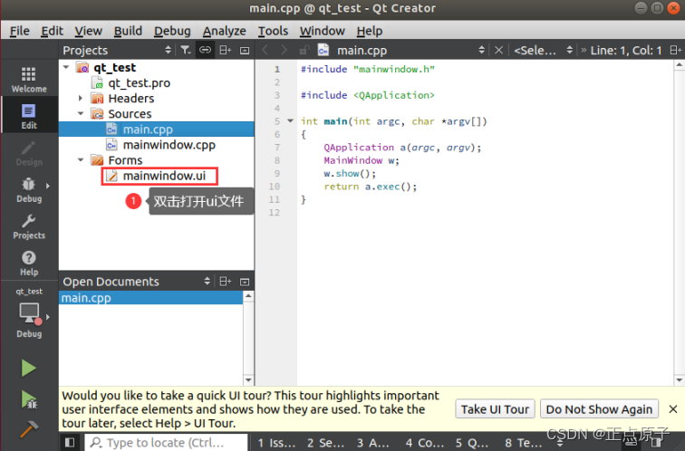The image size is (685, 451).
Task: Fold the main function at line 5
Action: tap(290, 121)
